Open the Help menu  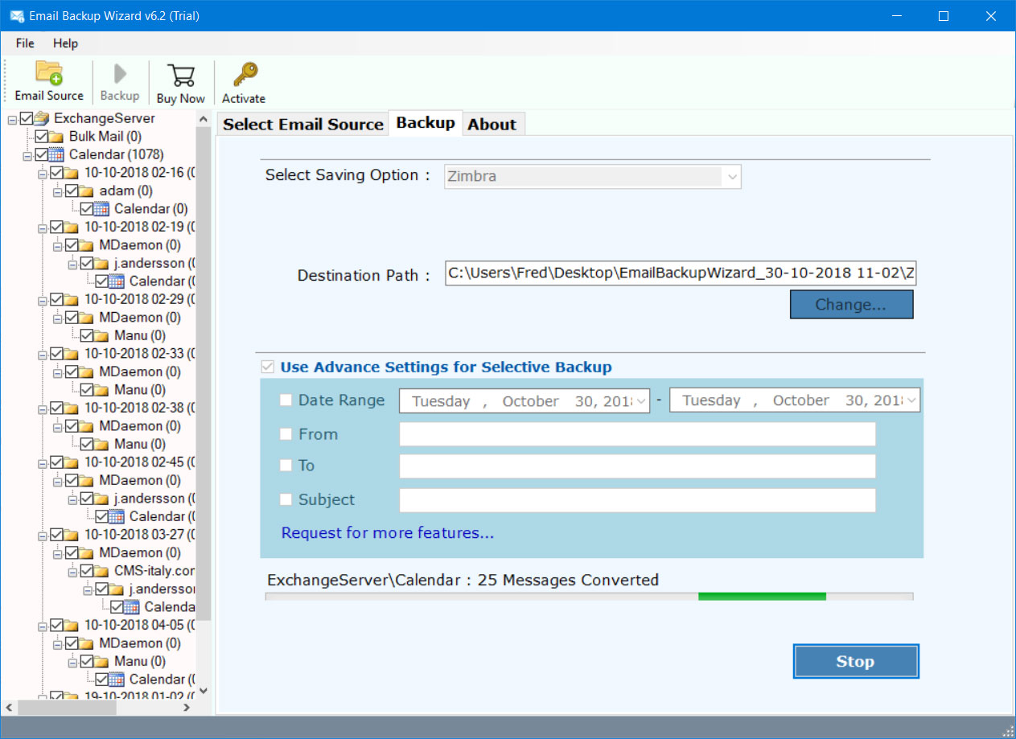coord(65,43)
